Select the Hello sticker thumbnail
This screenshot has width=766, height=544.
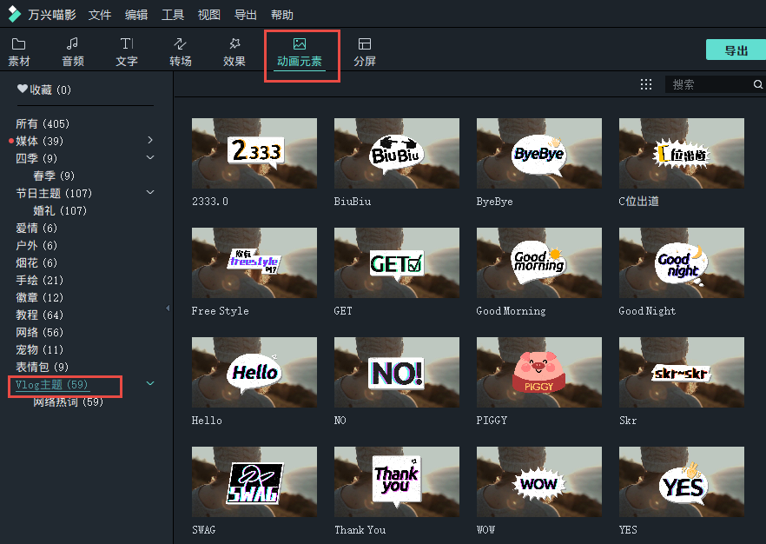click(254, 372)
